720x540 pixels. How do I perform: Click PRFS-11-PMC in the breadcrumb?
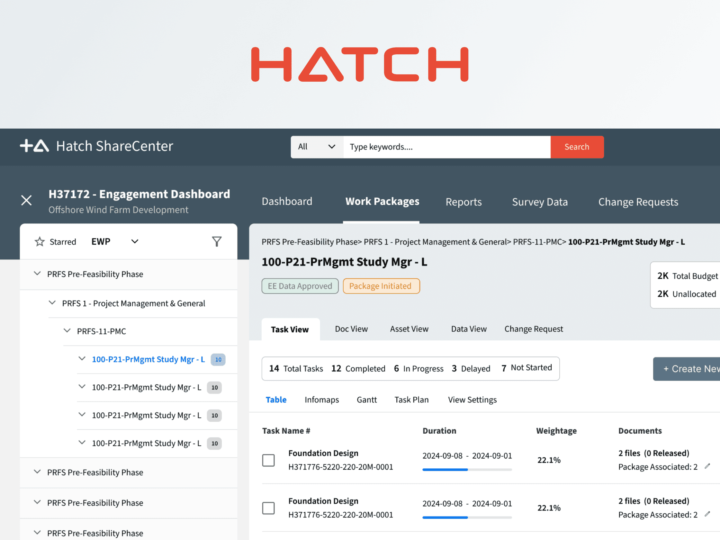pos(537,242)
